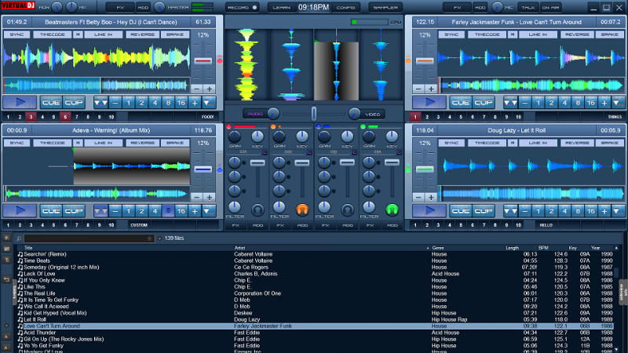Switch to the Sampler panel

pyautogui.click(x=385, y=7)
